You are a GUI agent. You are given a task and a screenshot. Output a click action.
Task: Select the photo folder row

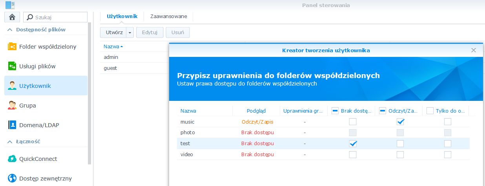click(x=323, y=133)
